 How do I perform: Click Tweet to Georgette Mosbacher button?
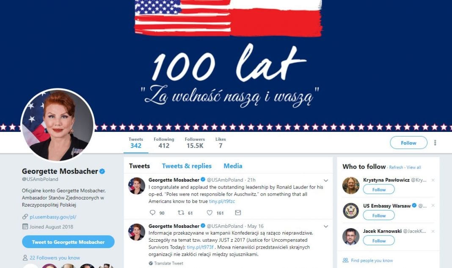pyautogui.click(x=68, y=242)
